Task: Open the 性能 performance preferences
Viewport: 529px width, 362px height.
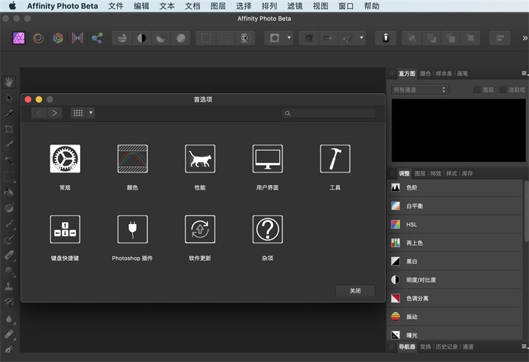Action: 200,159
